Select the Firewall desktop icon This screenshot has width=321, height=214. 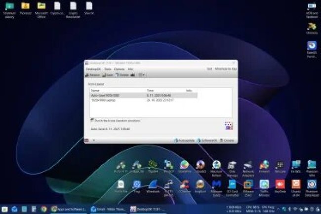tap(264, 167)
